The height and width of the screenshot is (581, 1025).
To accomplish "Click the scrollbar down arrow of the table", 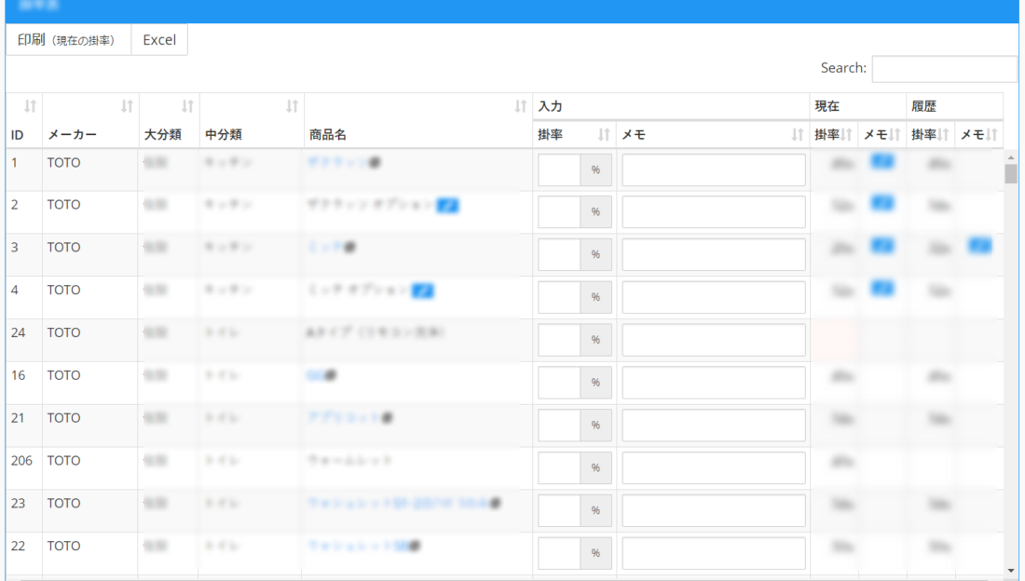I will pos(1011,569).
